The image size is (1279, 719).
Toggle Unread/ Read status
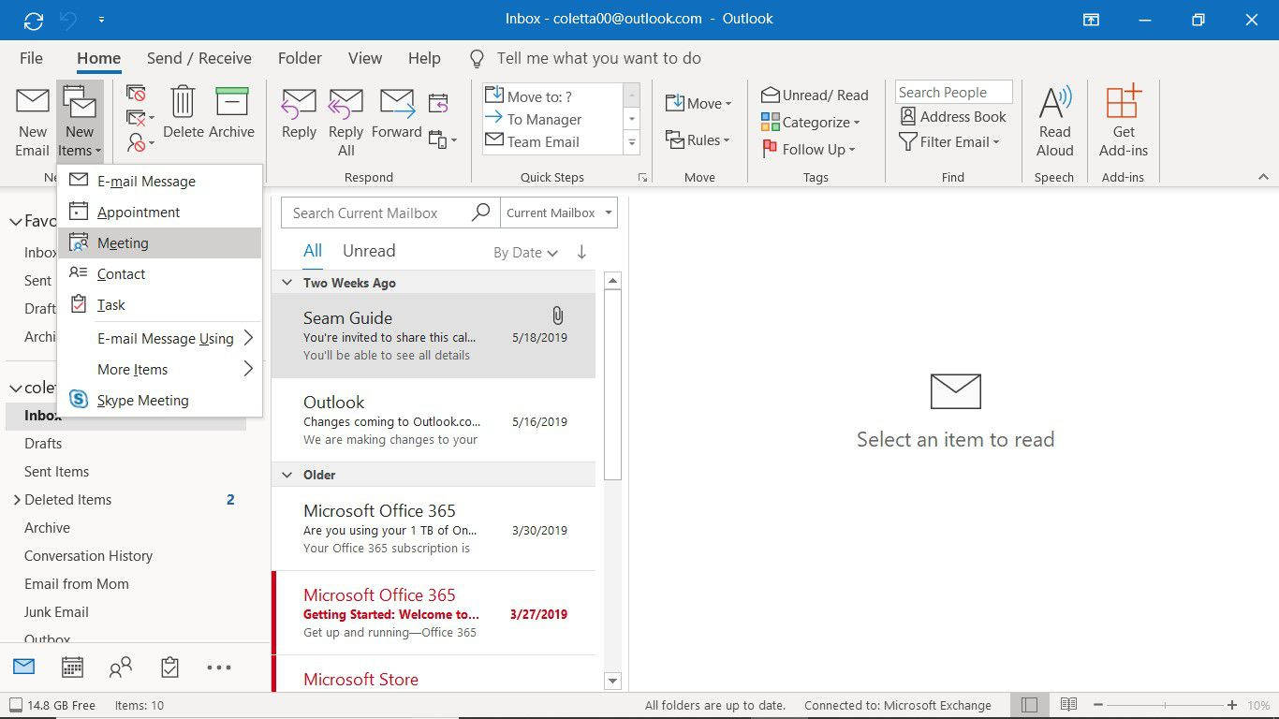815,95
